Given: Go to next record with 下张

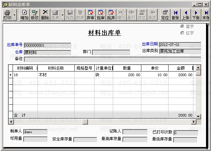Looking at the screenshot, I should tap(196, 15).
